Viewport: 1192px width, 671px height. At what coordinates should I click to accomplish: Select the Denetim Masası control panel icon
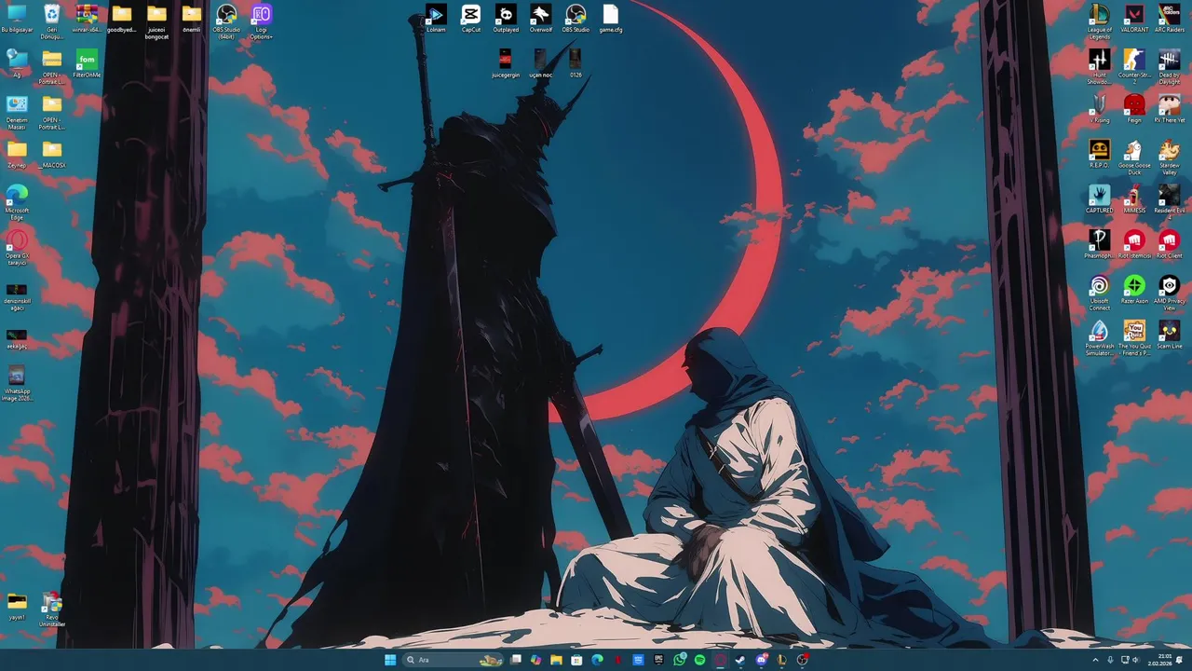click(x=17, y=111)
